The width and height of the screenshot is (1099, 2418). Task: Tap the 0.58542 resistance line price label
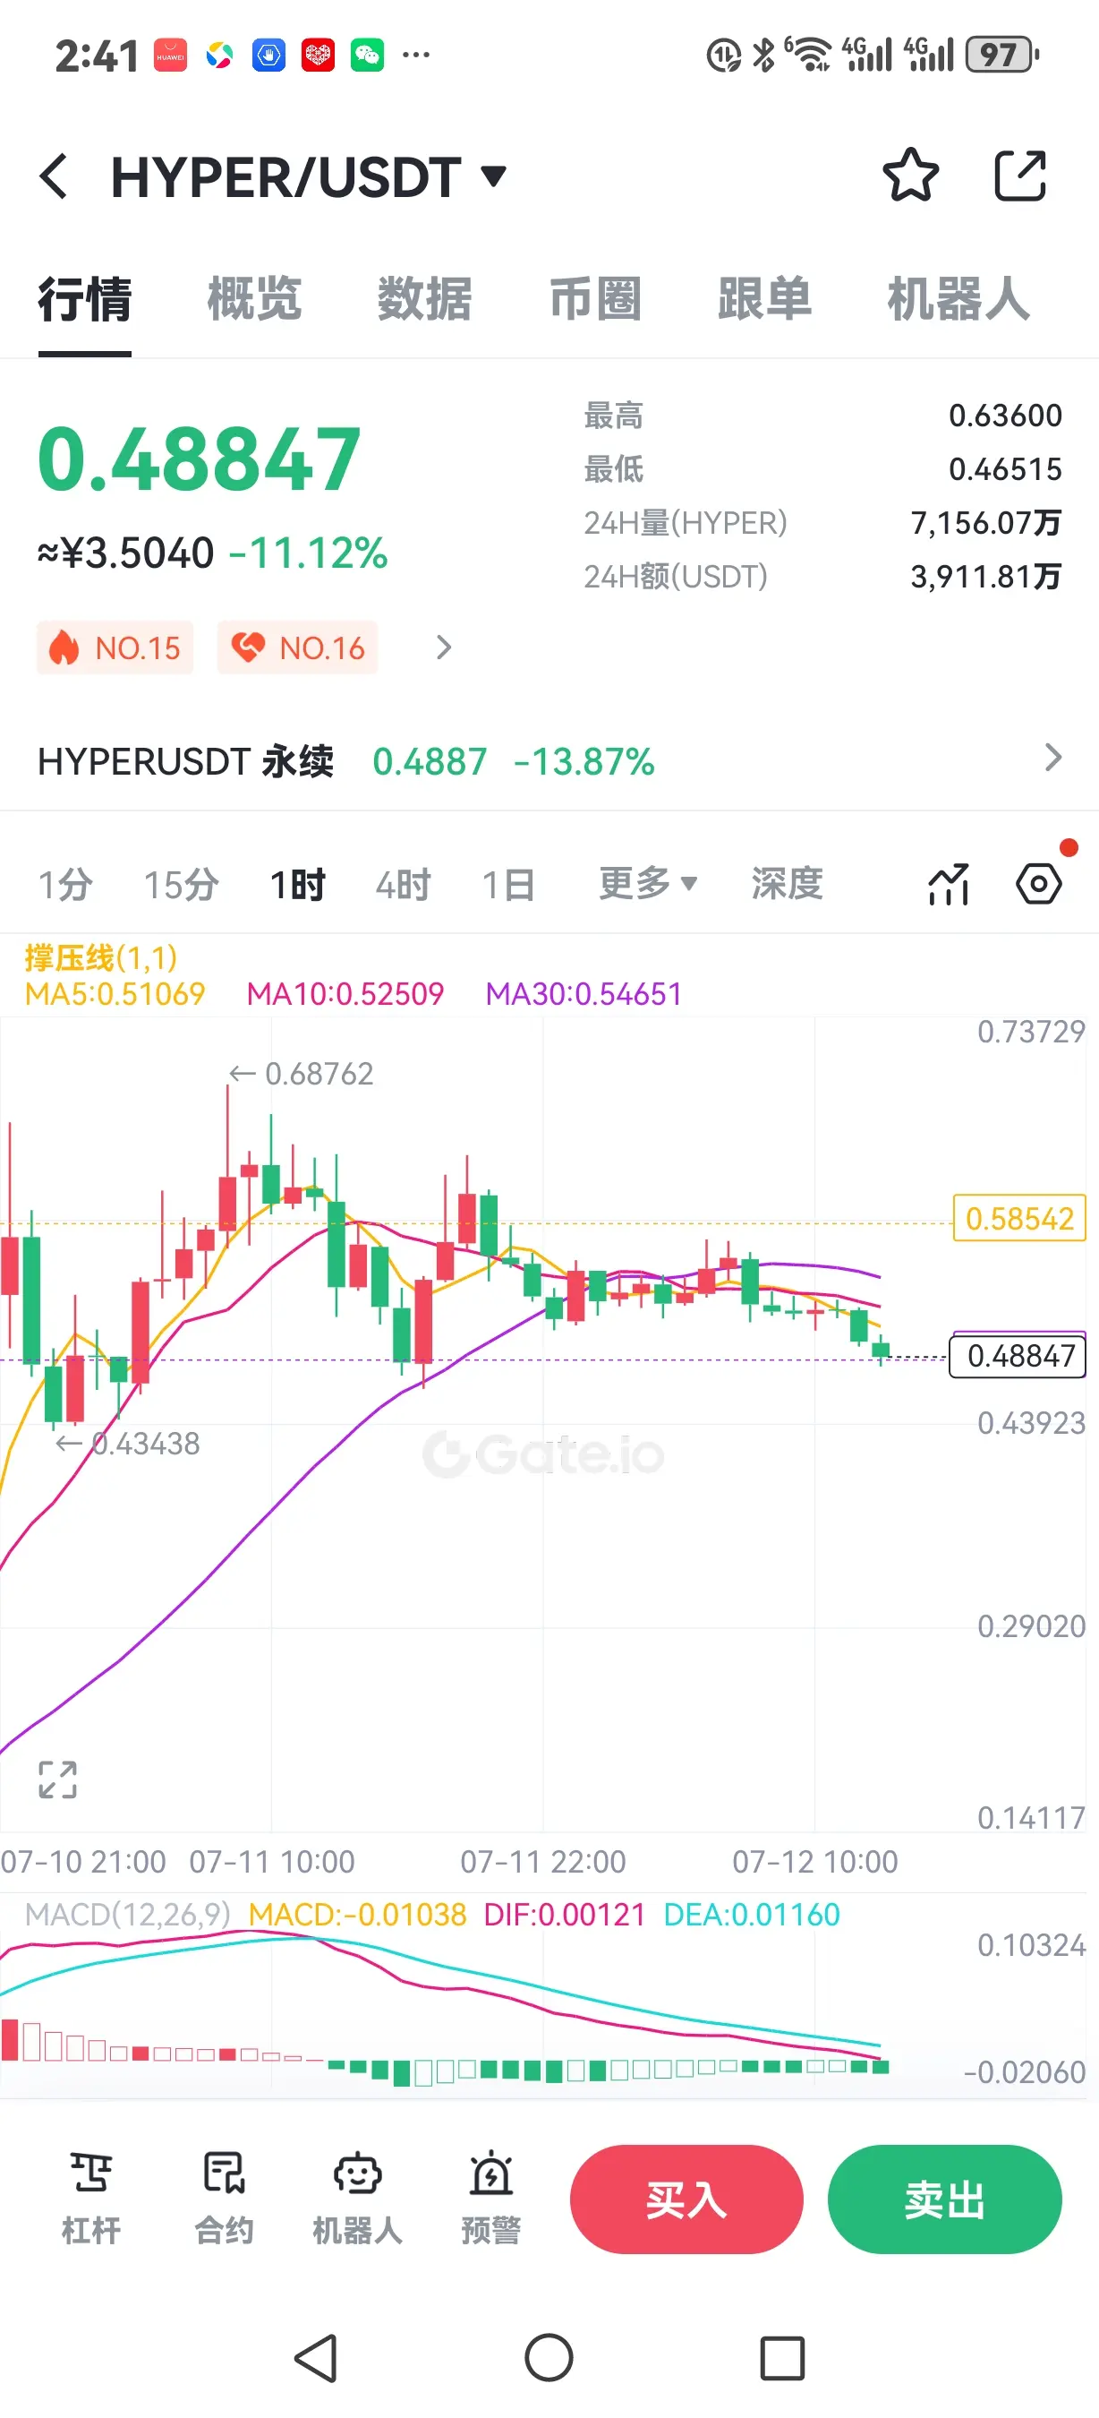(x=1019, y=1218)
